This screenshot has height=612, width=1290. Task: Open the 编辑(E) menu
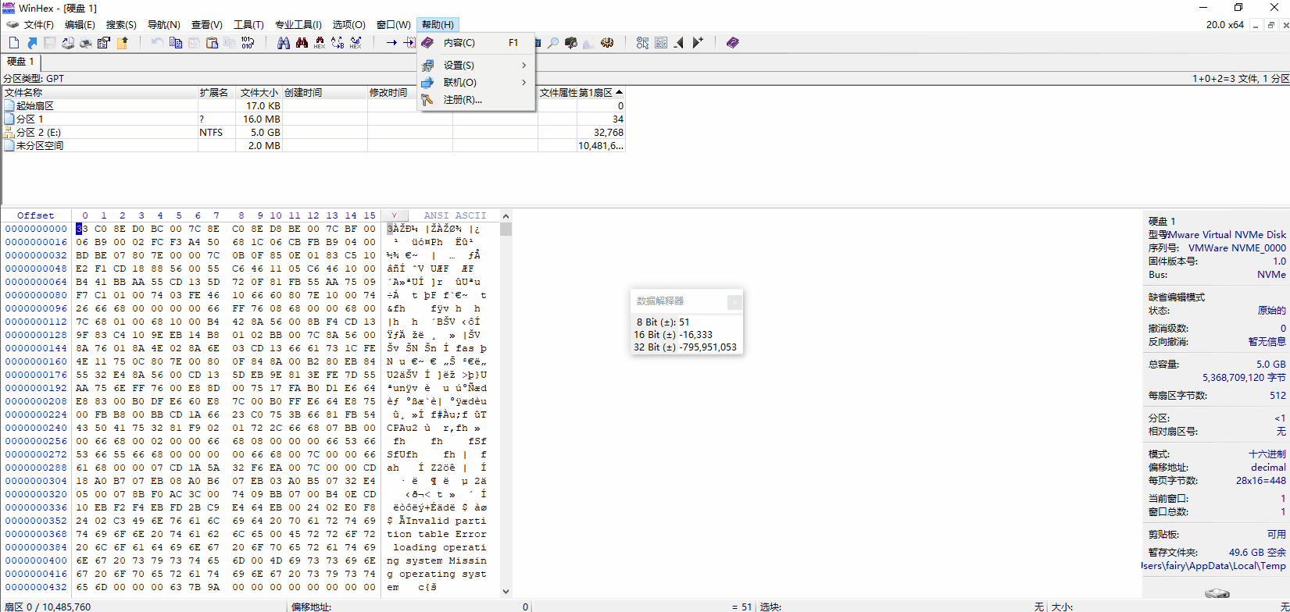click(x=79, y=25)
